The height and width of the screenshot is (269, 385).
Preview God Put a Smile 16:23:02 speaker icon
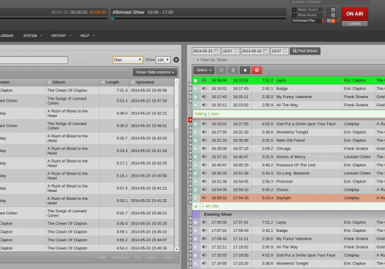click(x=204, y=124)
